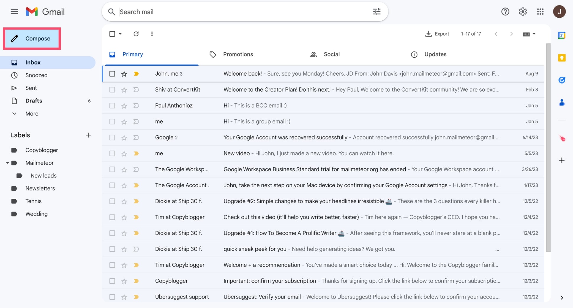The height and width of the screenshot is (308, 573).
Task: Tick the select-all checkbox in toolbar
Action: 112,34
